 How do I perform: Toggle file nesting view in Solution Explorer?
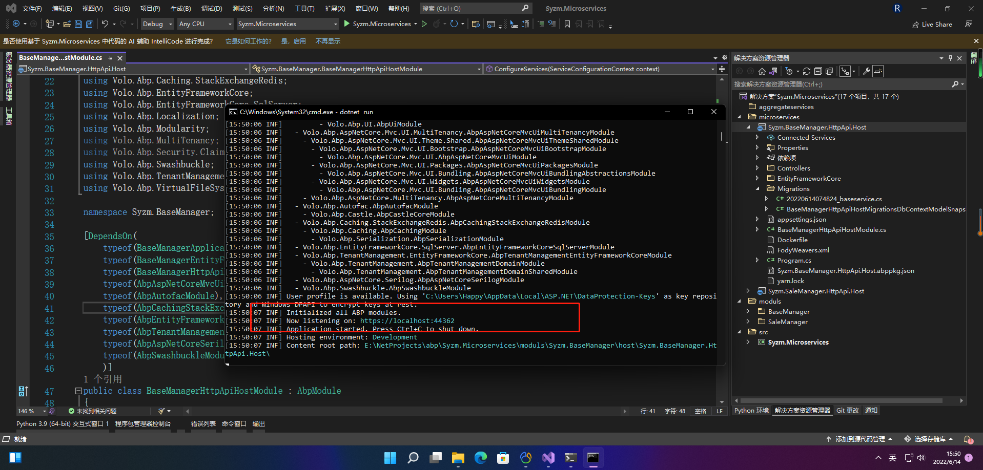point(845,71)
